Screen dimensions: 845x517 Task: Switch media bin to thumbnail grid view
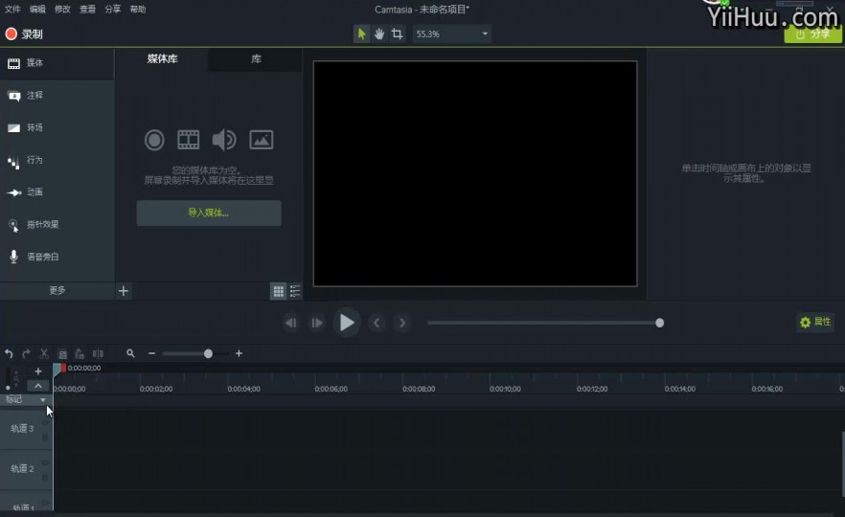(278, 291)
